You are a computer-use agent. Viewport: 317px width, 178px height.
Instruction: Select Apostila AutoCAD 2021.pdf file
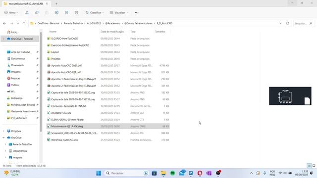(66, 66)
